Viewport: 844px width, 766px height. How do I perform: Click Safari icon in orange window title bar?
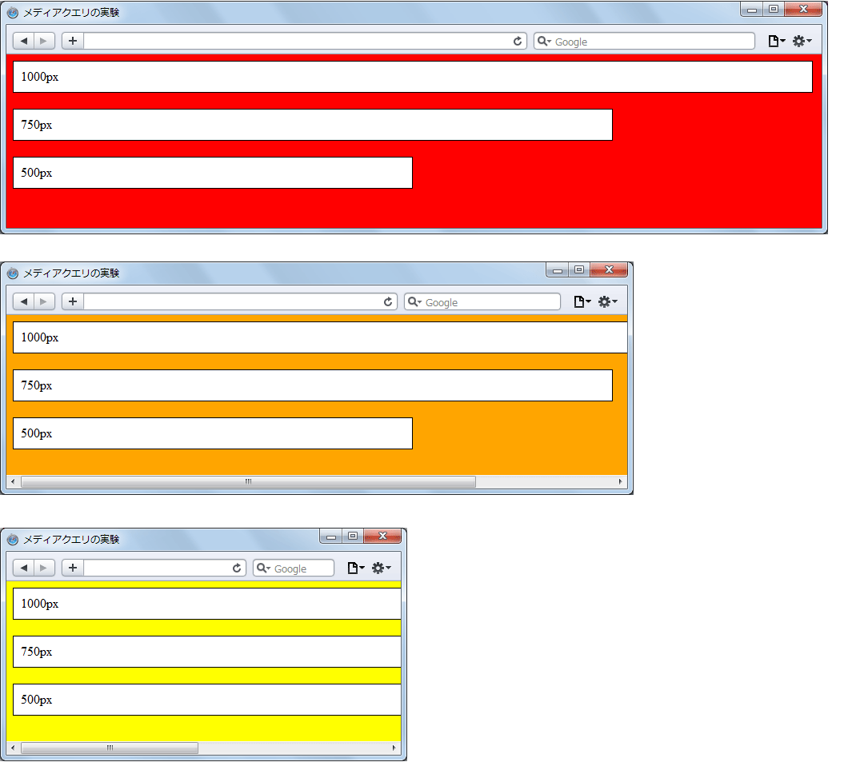[13, 273]
